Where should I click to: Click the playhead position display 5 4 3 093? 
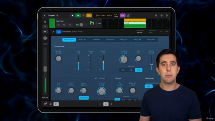[x=101, y=15]
